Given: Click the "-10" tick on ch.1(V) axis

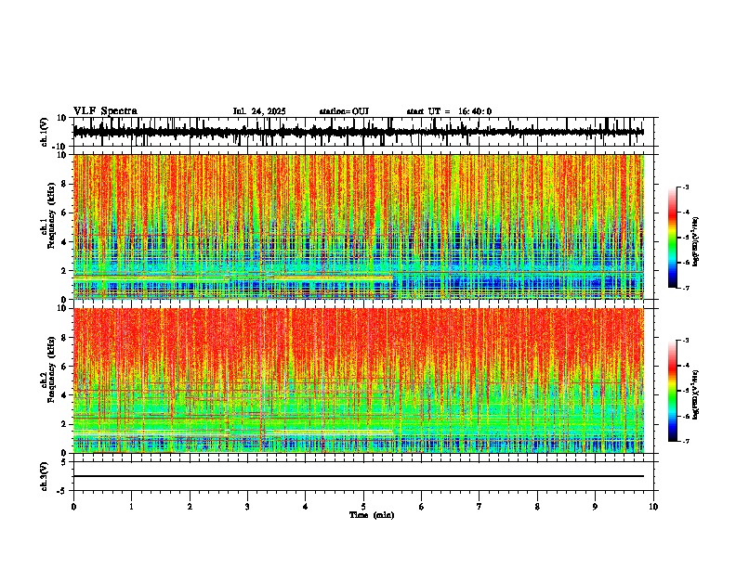Looking at the screenshot, I should pos(60,147).
